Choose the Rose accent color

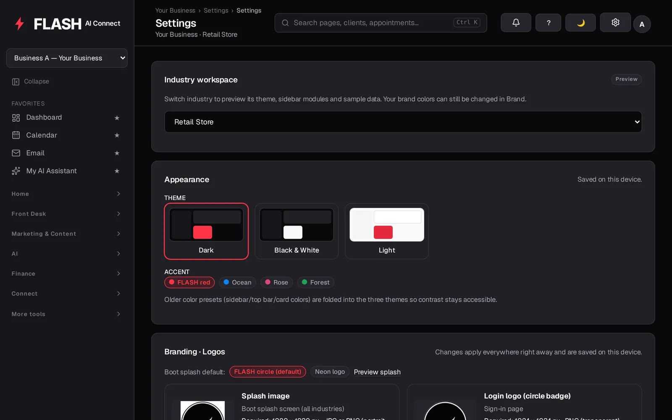(x=276, y=283)
